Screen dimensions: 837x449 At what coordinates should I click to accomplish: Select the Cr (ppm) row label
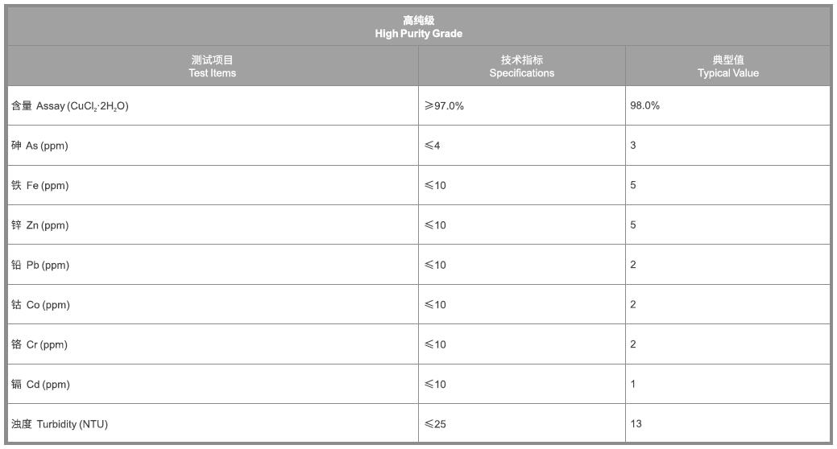click(x=40, y=344)
